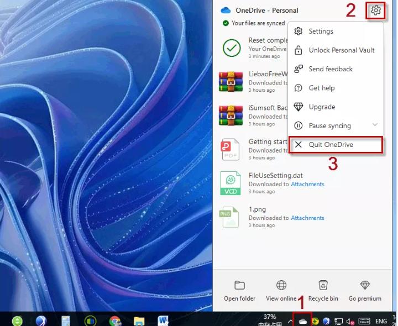Click the OneDrive cloud icon in system tray
The image size is (398, 326).
pos(302,321)
